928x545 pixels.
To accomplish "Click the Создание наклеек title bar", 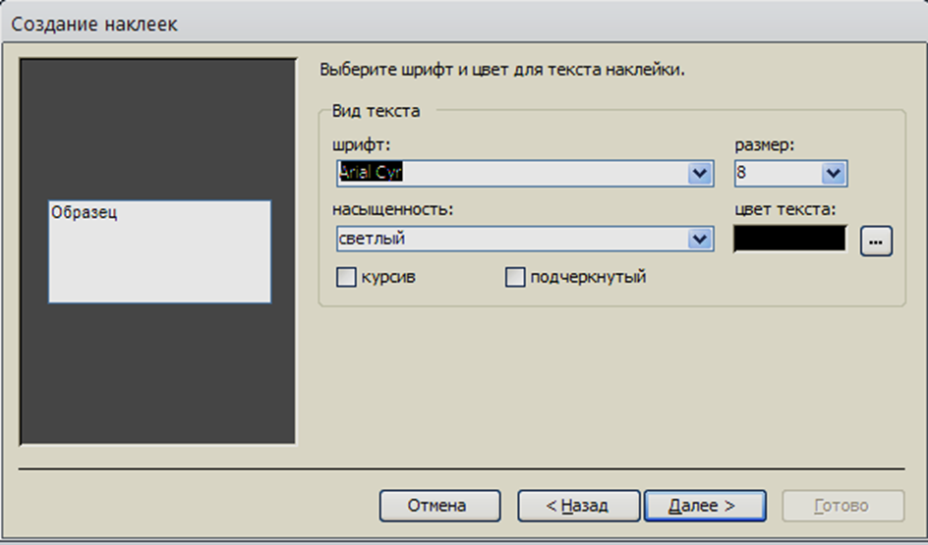I will 464,24.
